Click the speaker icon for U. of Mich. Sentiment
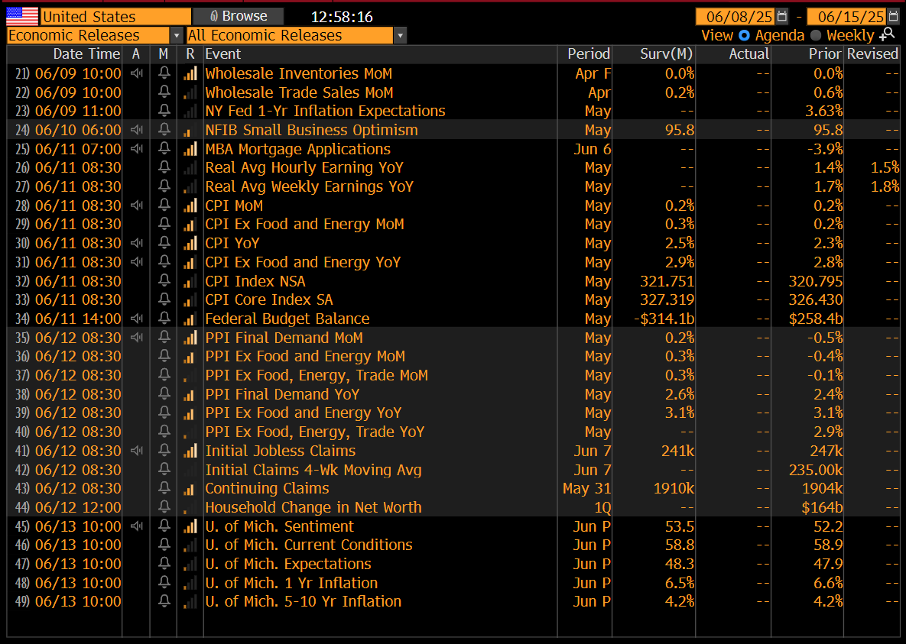 (x=136, y=526)
